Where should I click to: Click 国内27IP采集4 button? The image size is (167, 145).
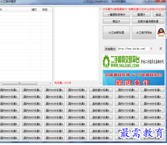point(127,110)
